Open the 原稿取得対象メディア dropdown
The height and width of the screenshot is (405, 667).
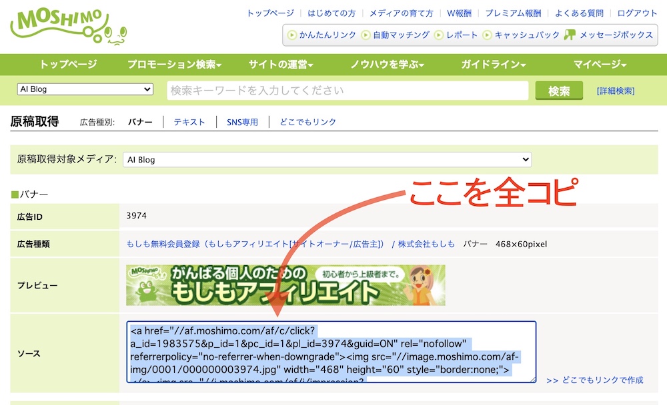coord(327,160)
